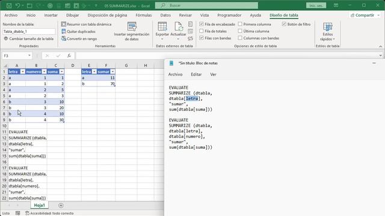Open the suma filter dropdown in column C
This screenshot has width=385, height=216.
pyautogui.click(x=61, y=71)
